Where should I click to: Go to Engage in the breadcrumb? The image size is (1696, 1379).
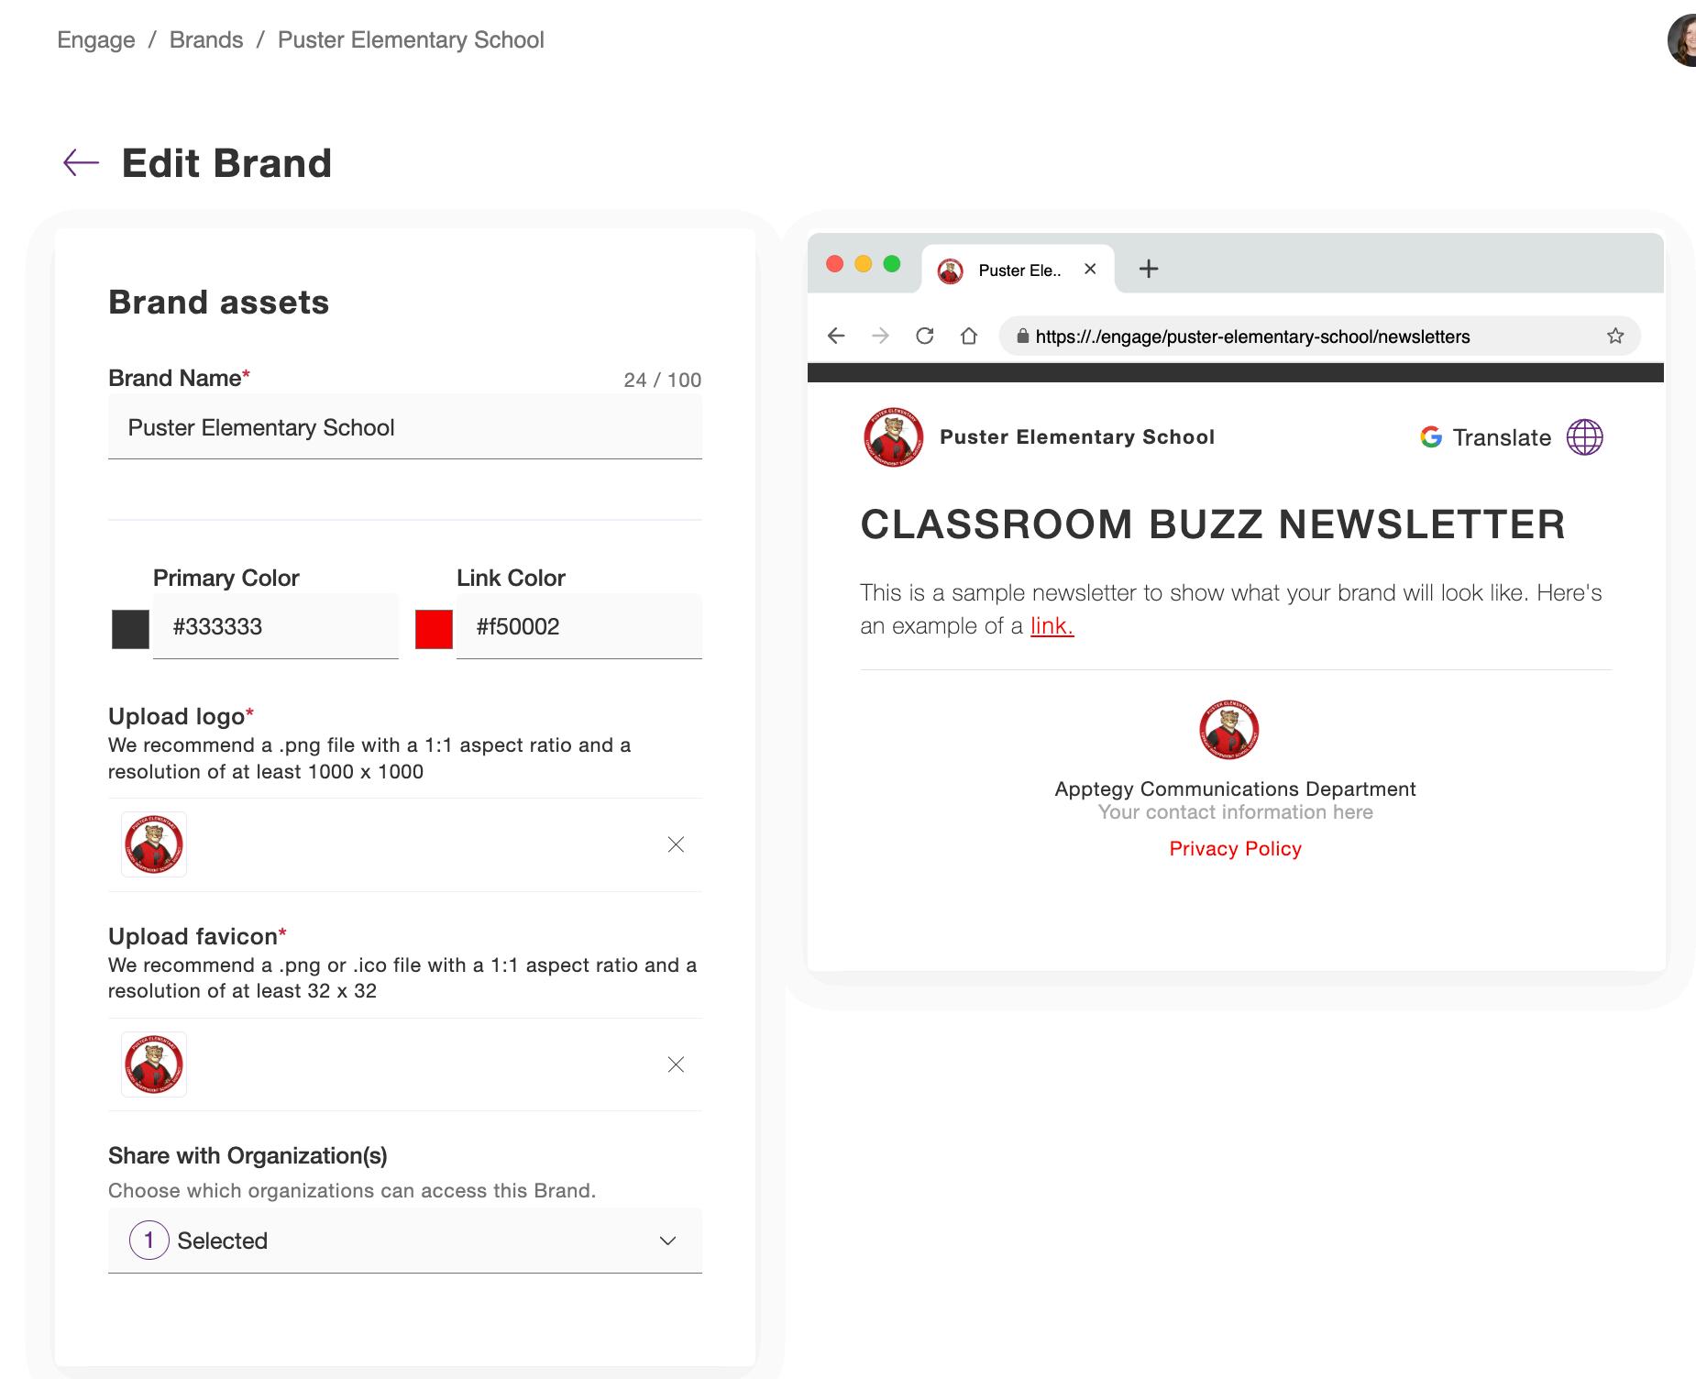pos(96,40)
